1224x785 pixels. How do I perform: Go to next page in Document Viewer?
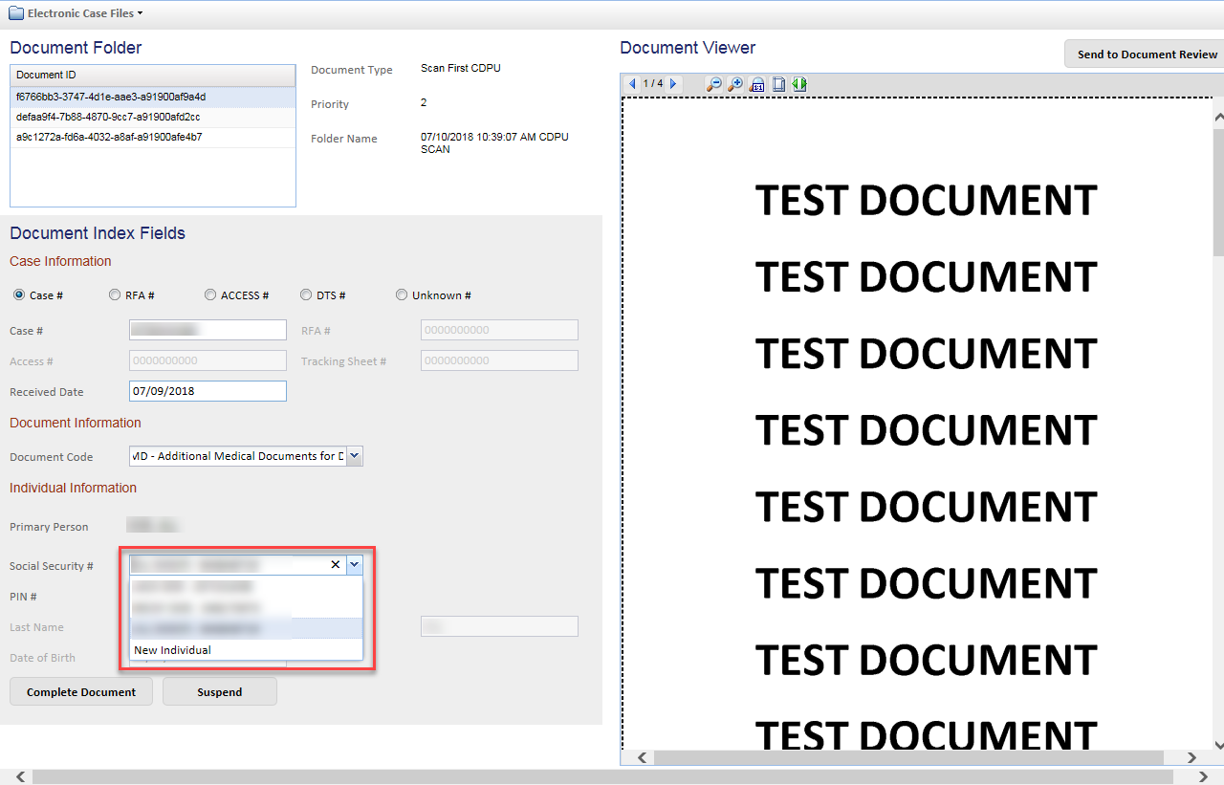pyautogui.click(x=673, y=84)
